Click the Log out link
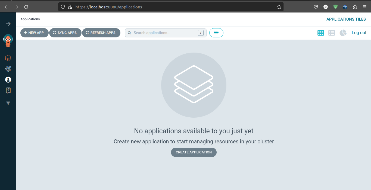Viewport: 371px width, 190px height. tap(359, 33)
